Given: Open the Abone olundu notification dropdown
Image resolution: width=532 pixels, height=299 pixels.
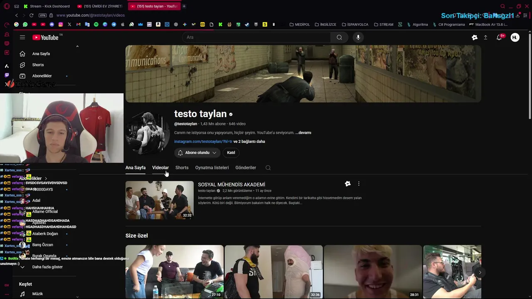Looking at the screenshot, I should click(197, 153).
